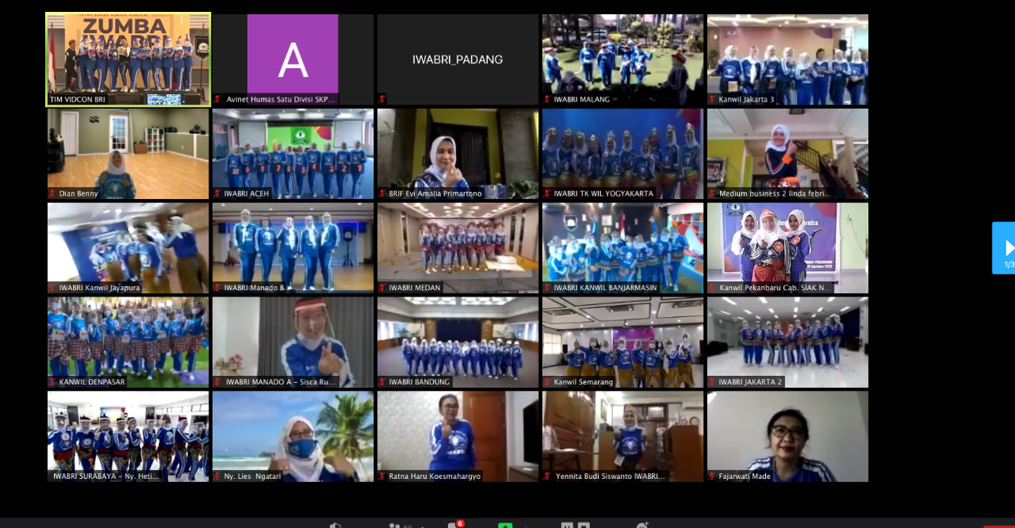Open the Reactions smiley icon
This screenshot has width=1015, height=528.
click(642, 526)
